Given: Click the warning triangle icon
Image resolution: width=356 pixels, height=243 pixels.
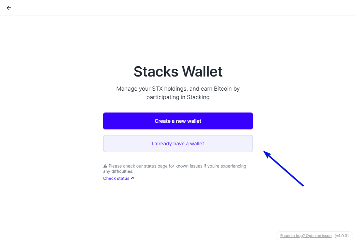Looking at the screenshot, I should coord(105,166).
